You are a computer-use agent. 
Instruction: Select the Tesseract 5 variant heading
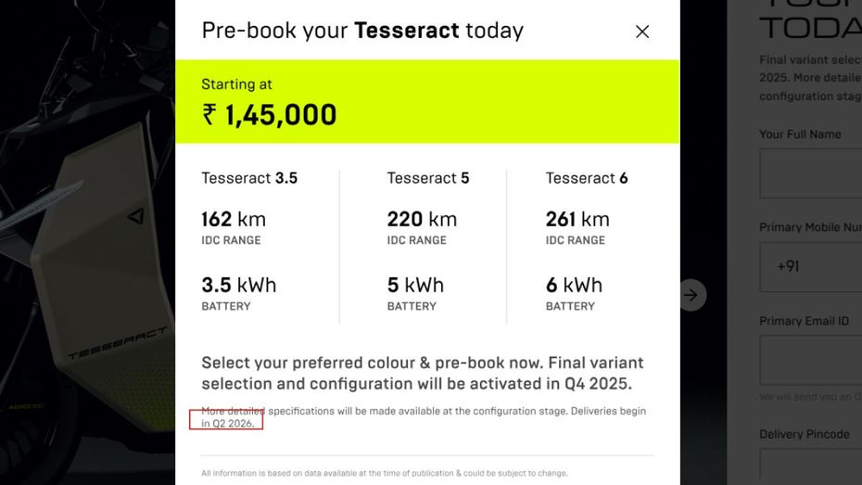428,178
